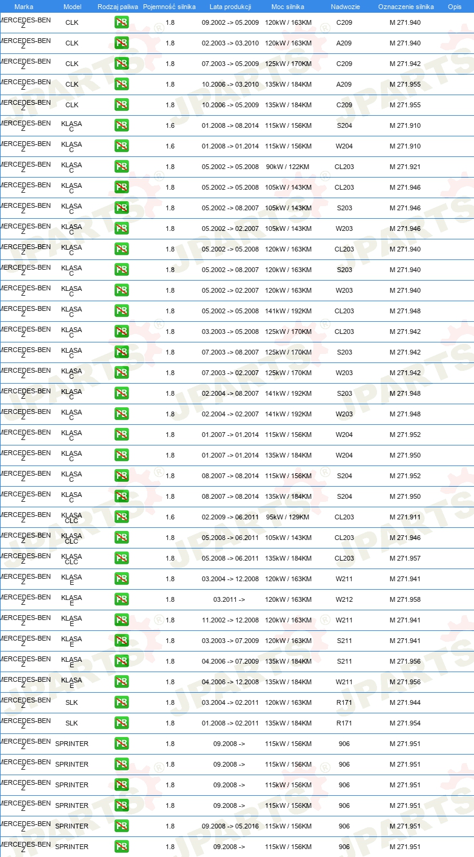The height and width of the screenshot is (857, 474).
Task: Click fuel icon in W203 M 271.946 row
Action: pyautogui.click(x=121, y=228)
